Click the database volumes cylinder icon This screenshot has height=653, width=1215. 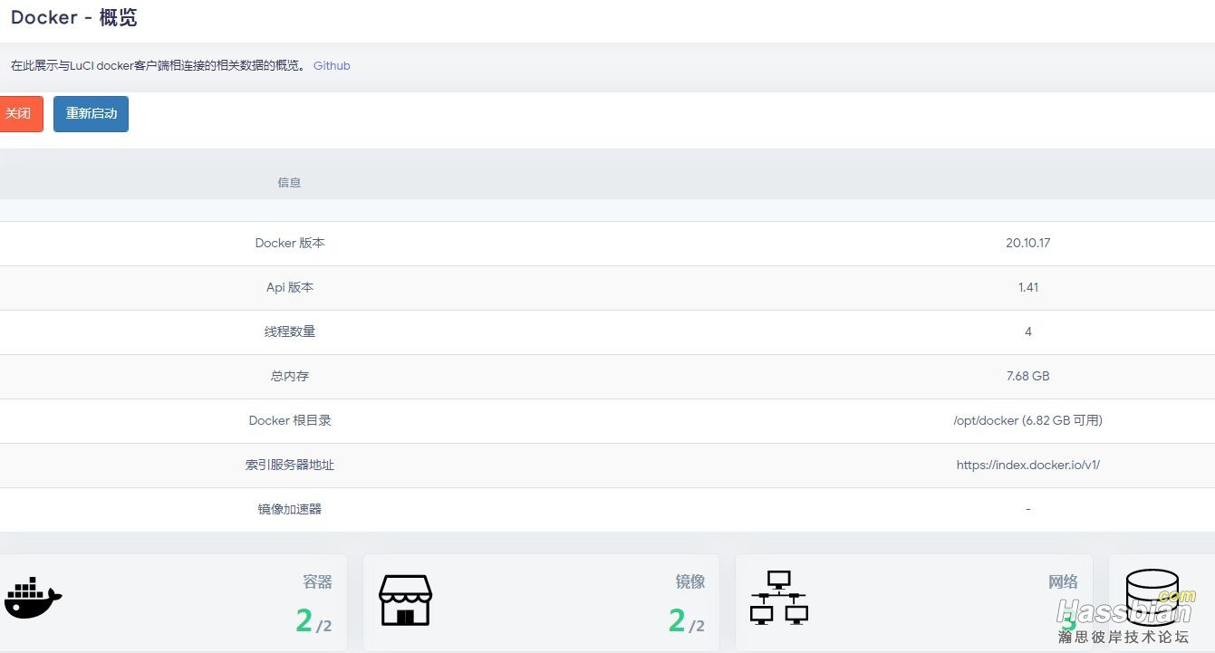(1152, 597)
